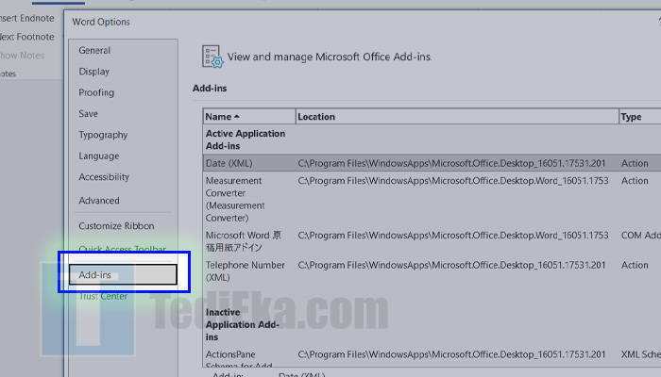This screenshot has height=377, width=661.
Task: Open Customize Ribbon settings
Action: pyautogui.click(x=116, y=226)
